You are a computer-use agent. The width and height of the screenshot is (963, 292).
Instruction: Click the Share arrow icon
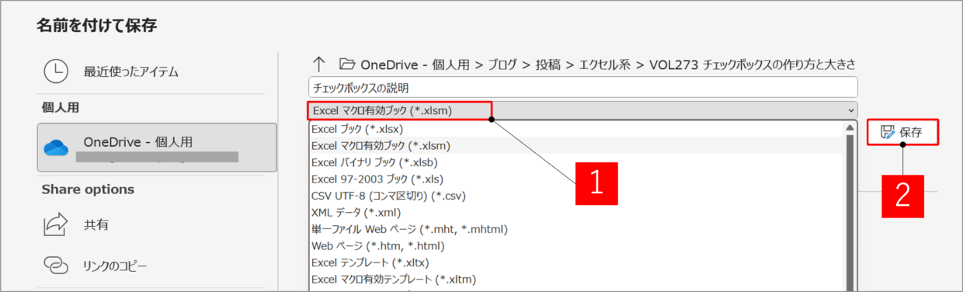(x=56, y=224)
